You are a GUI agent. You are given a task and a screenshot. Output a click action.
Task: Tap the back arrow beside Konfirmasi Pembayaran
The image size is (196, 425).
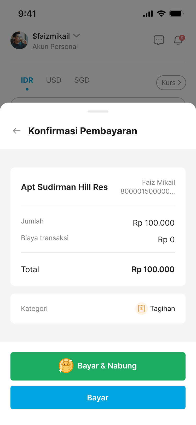(x=17, y=131)
